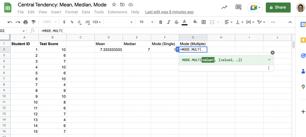
Task: Open Contacts in side panel
Action: 303,71
